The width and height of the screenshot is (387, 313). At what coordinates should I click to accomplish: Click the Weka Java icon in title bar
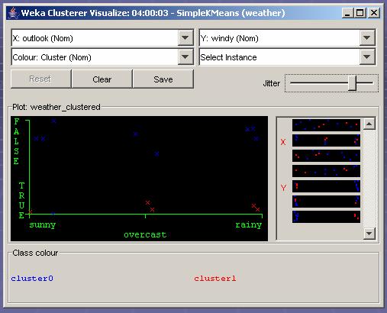point(13,13)
